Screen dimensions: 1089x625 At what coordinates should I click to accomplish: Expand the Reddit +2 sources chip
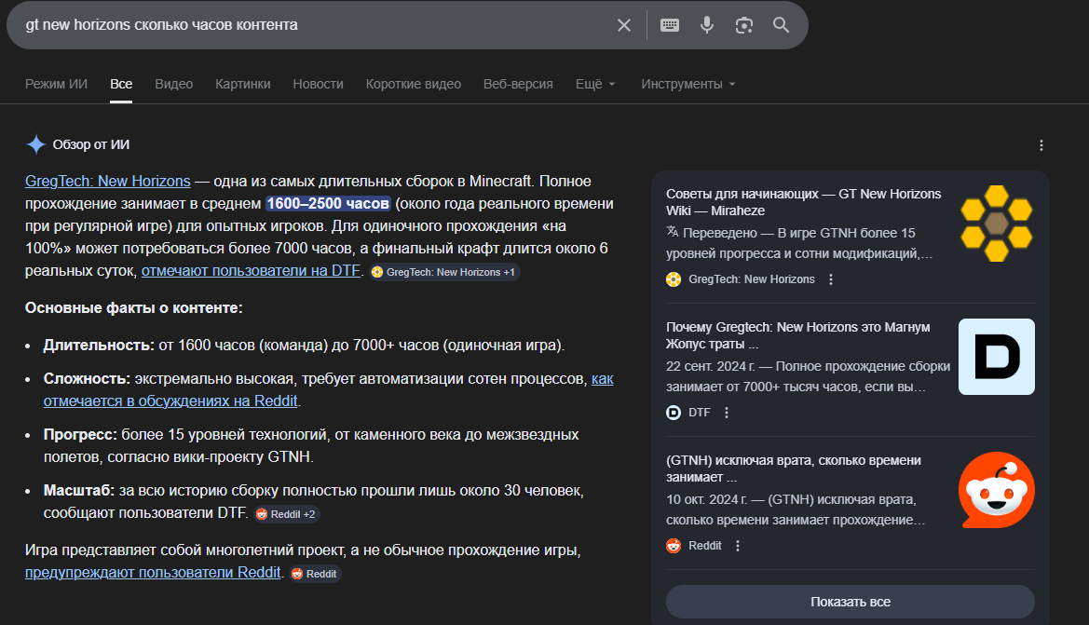286,514
